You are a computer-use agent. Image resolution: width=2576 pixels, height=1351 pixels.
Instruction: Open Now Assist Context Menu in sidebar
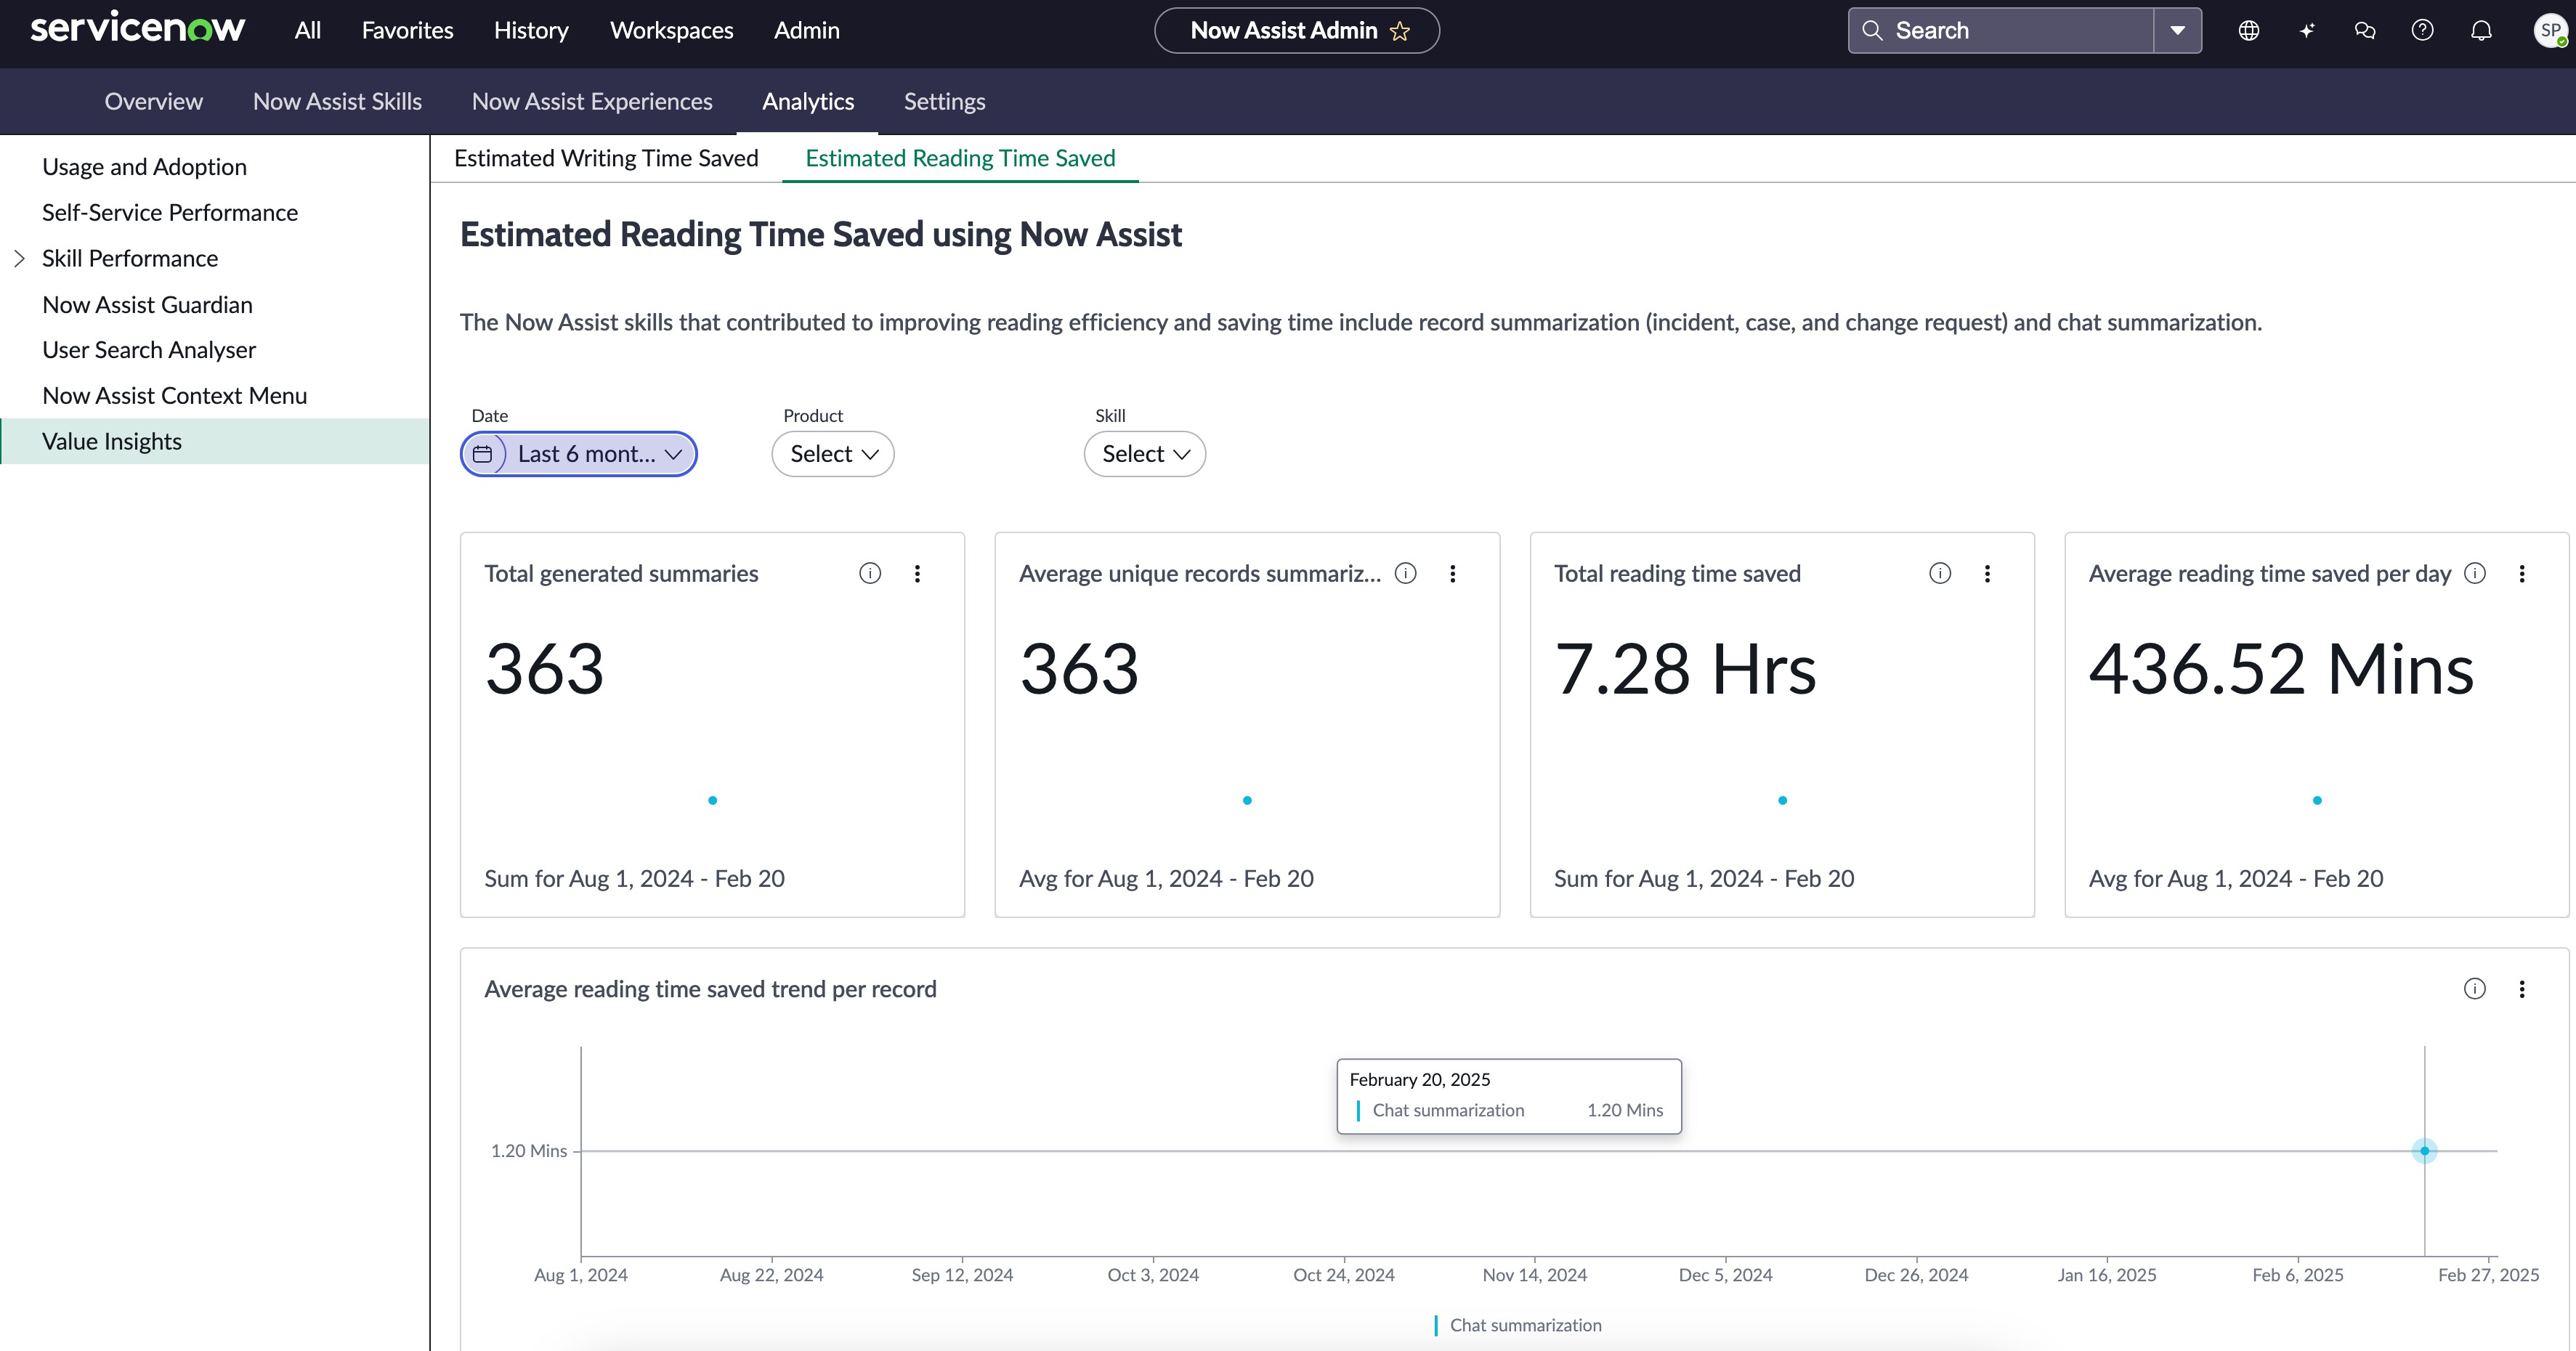pyautogui.click(x=174, y=396)
